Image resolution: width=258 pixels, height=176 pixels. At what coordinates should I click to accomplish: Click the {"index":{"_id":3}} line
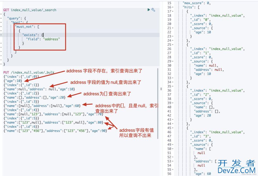click(21, 102)
